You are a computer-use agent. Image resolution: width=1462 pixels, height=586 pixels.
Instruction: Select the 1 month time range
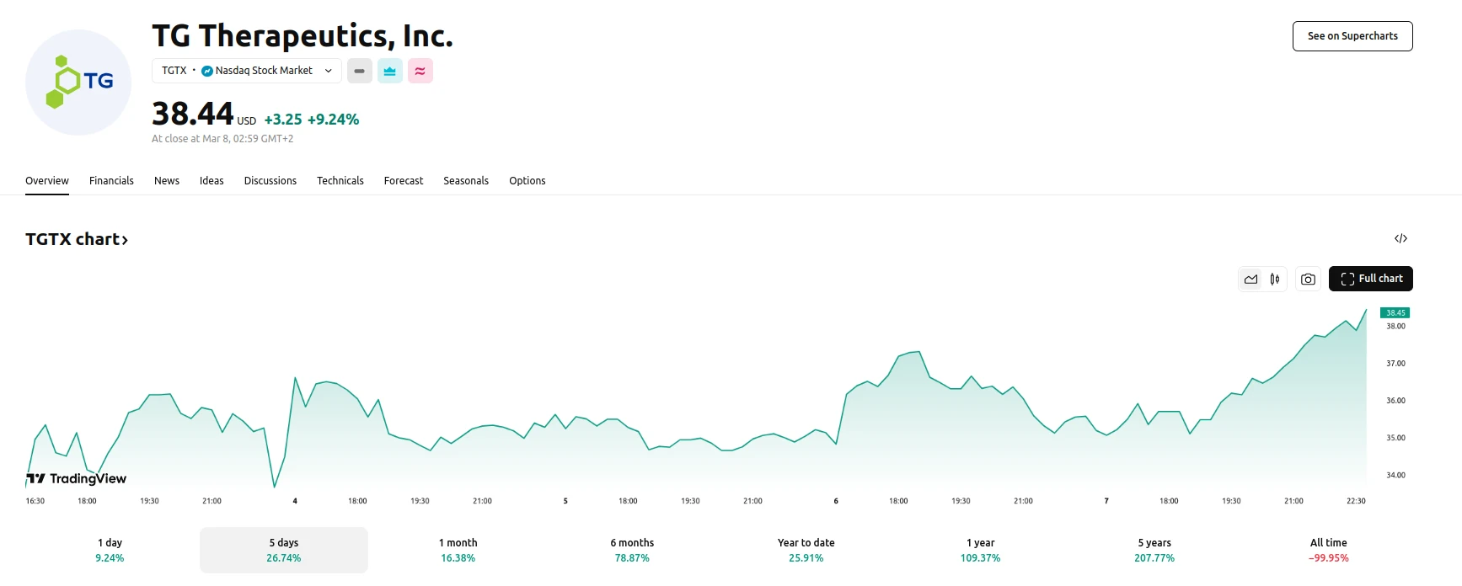[458, 550]
